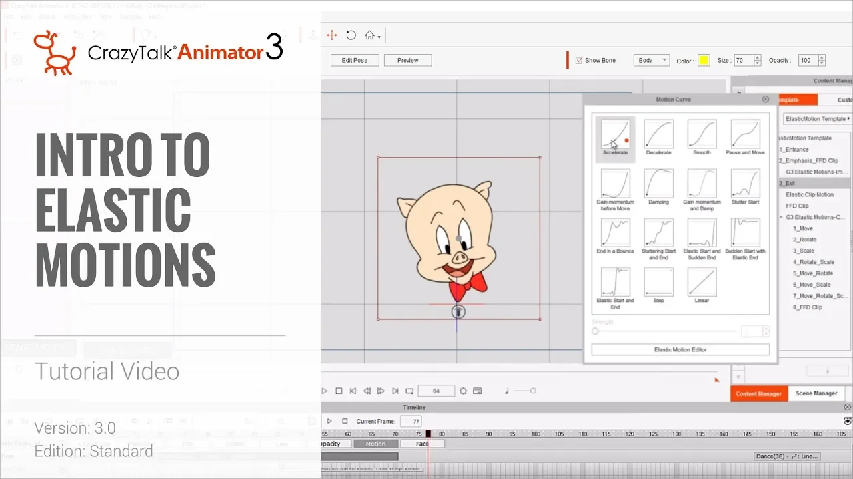Image resolution: width=853 pixels, height=479 pixels.
Task: Jump to the first frame
Action: coord(353,391)
